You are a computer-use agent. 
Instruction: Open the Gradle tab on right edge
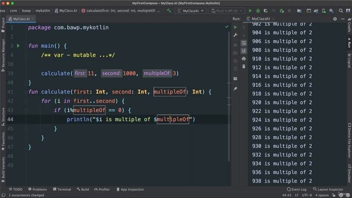pos(349,25)
